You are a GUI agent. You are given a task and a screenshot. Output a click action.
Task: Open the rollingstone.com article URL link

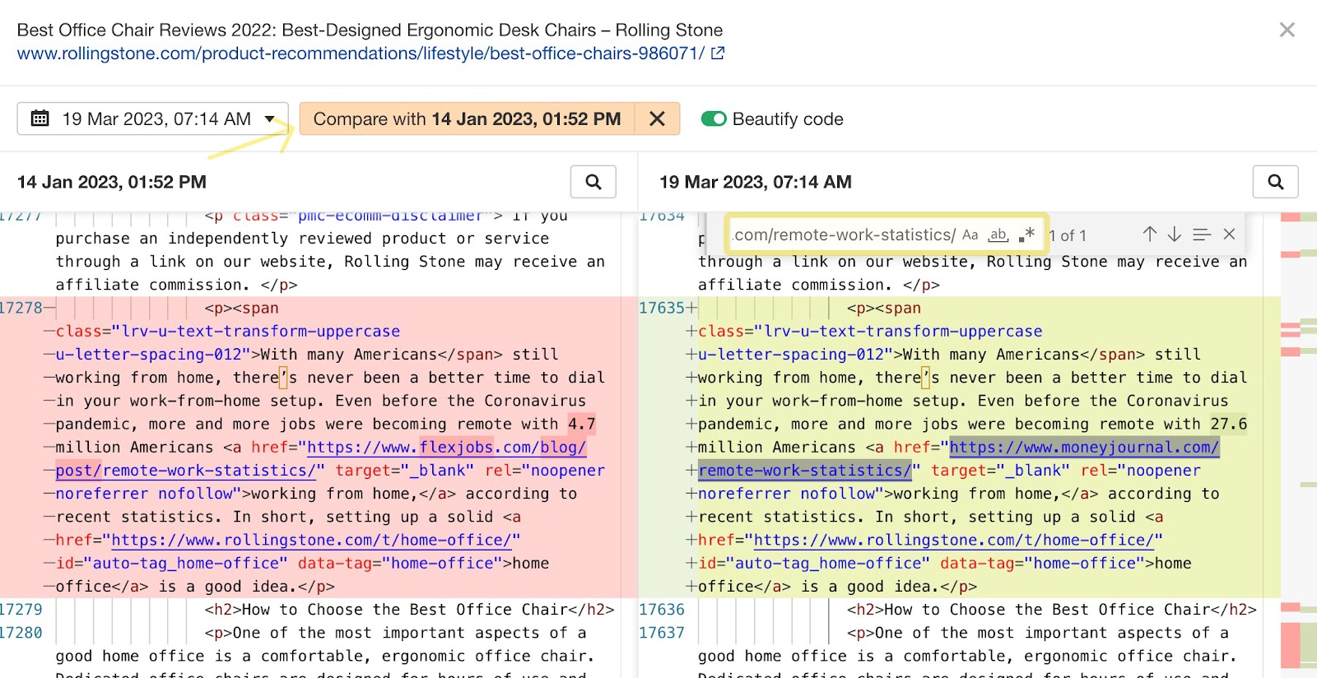(x=361, y=53)
